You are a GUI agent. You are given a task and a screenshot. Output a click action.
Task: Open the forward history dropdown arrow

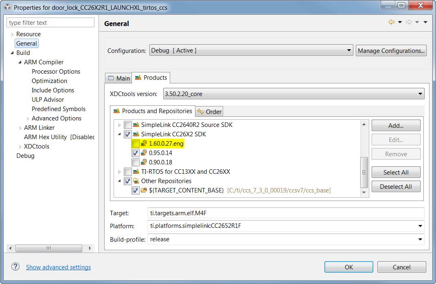[x=417, y=22]
